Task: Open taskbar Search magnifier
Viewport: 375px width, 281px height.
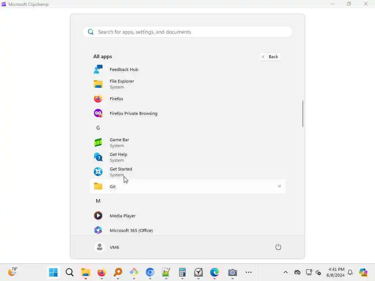Action: click(70, 272)
